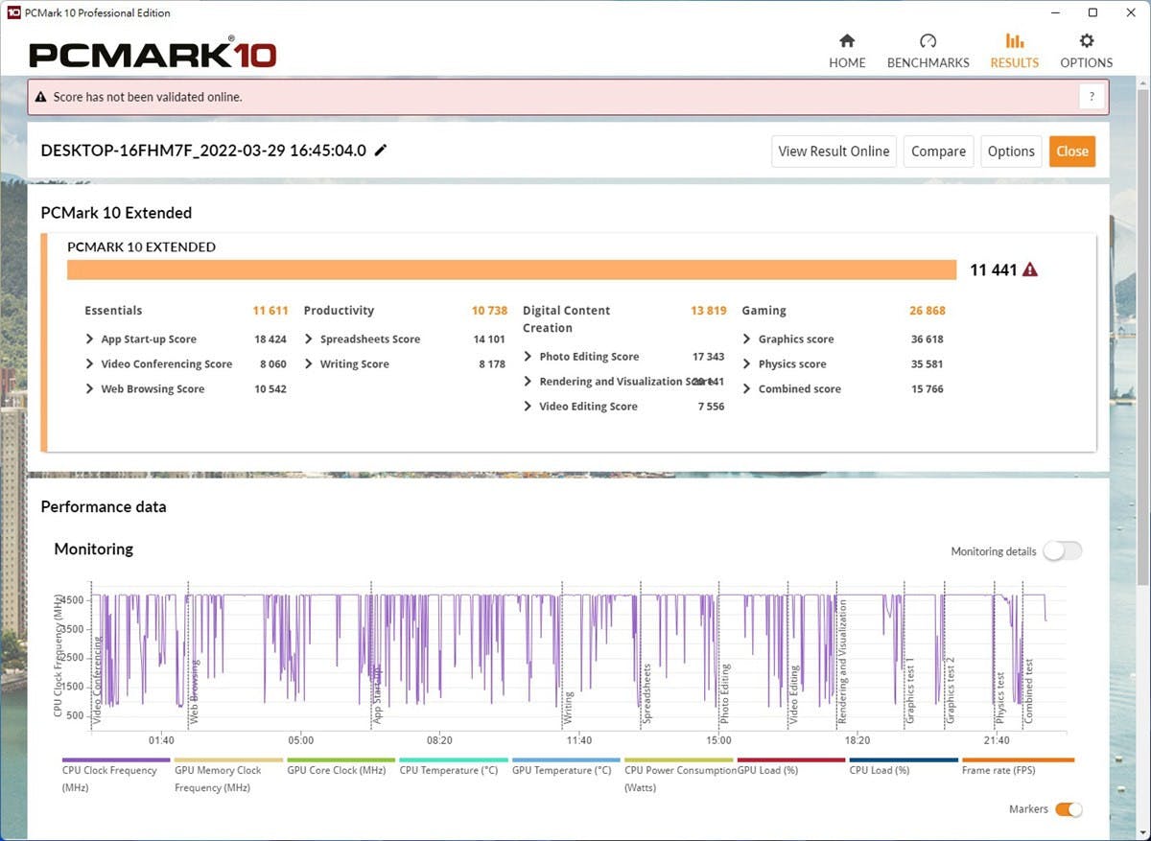1151x841 pixels.
Task: Select CPU Temperature legend swatch
Action: pyautogui.click(x=454, y=760)
